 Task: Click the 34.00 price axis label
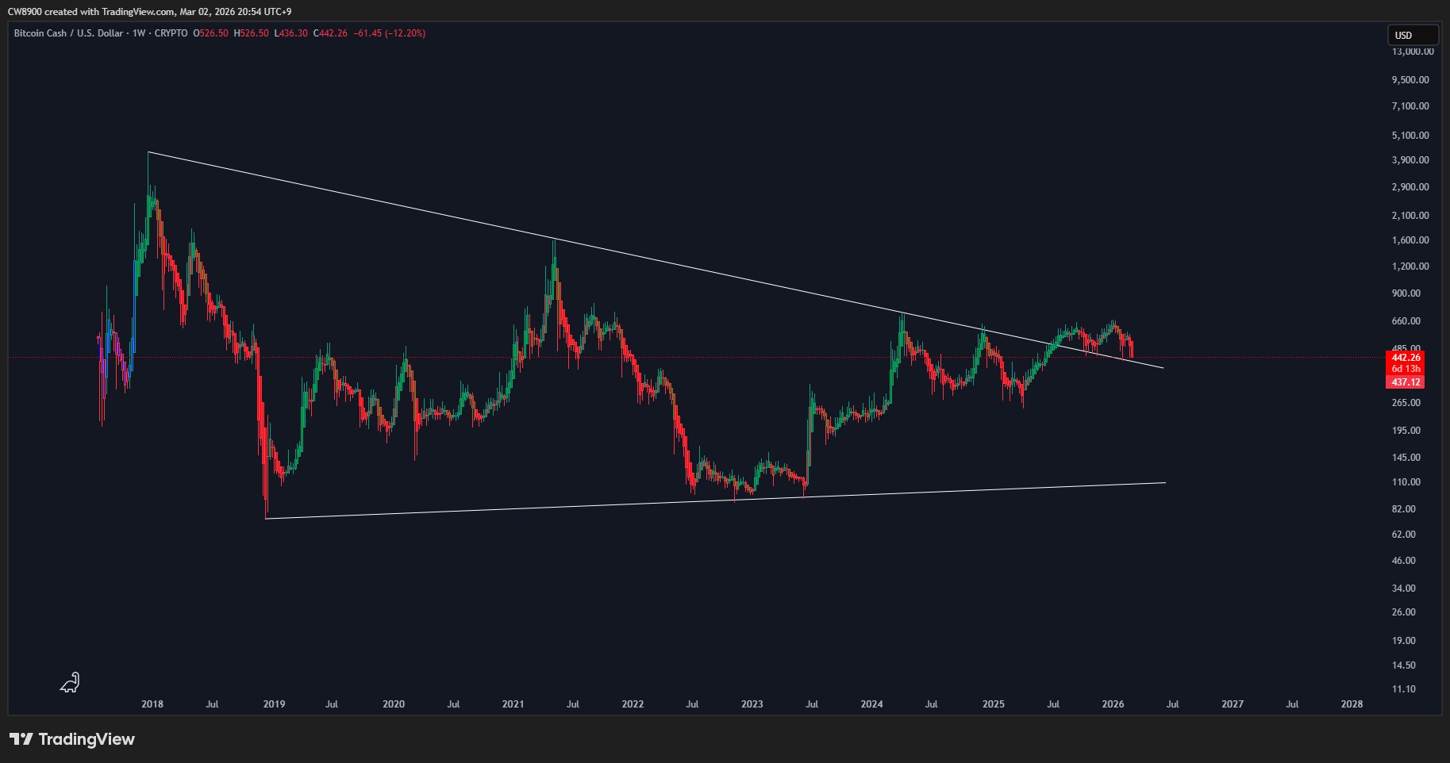click(x=1404, y=589)
